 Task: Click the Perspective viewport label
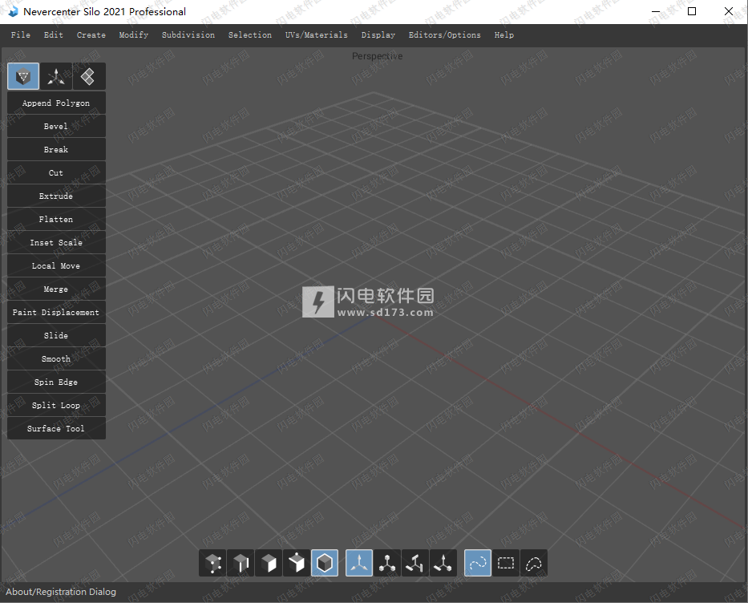[378, 56]
